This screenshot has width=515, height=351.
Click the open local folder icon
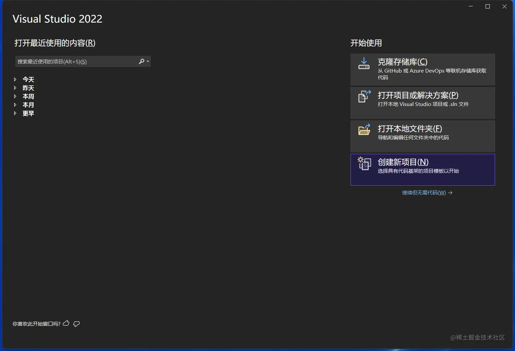[364, 130]
